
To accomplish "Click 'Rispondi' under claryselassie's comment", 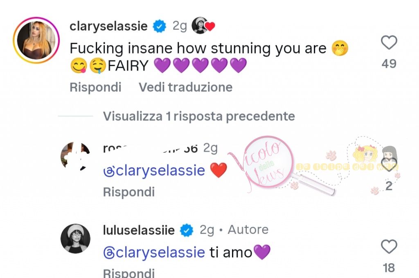I will 95,87.
